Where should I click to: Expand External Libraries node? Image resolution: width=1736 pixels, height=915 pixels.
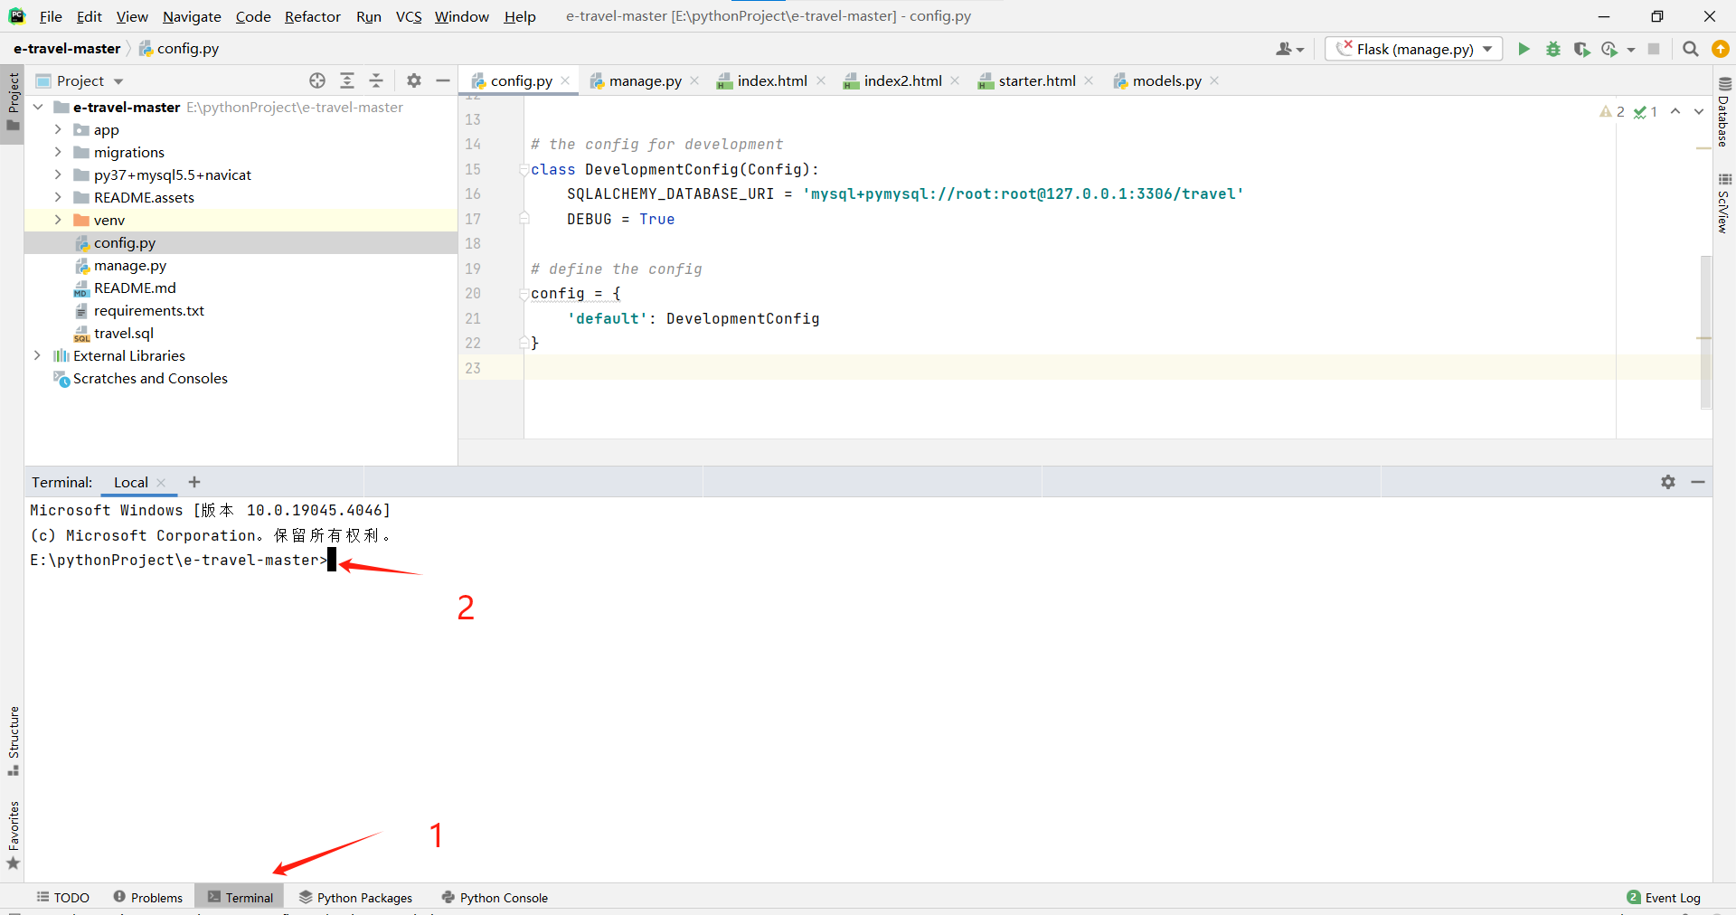38,355
